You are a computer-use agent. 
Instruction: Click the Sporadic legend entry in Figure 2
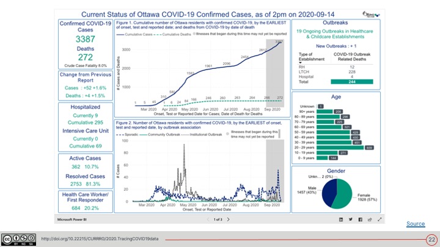point(127,135)
